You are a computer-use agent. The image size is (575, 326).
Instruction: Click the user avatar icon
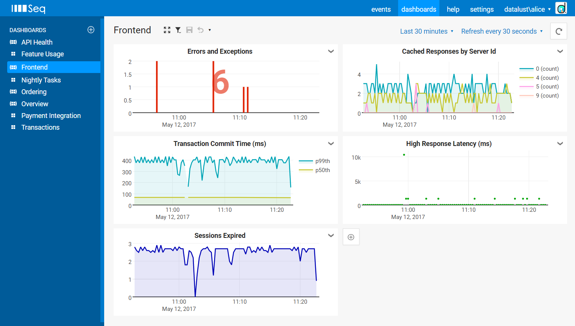click(561, 8)
